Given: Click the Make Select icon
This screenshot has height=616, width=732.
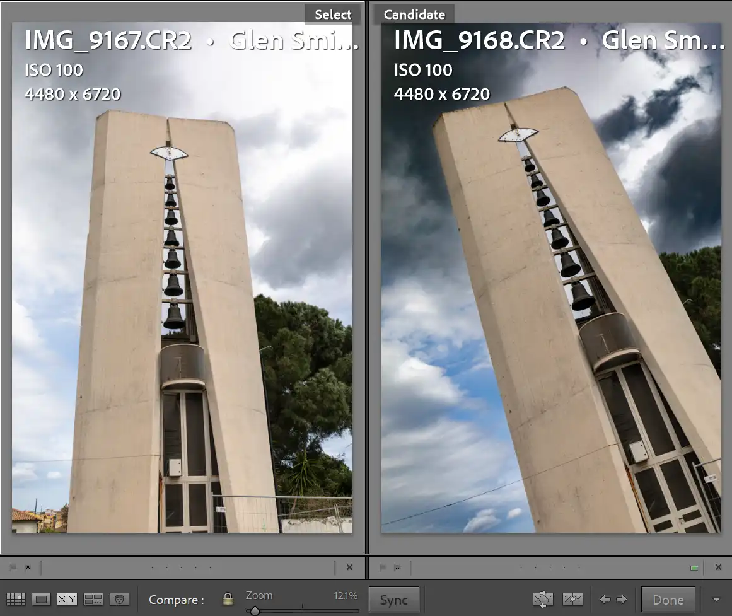Looking at the screenshot, I should tap(572, 600).
